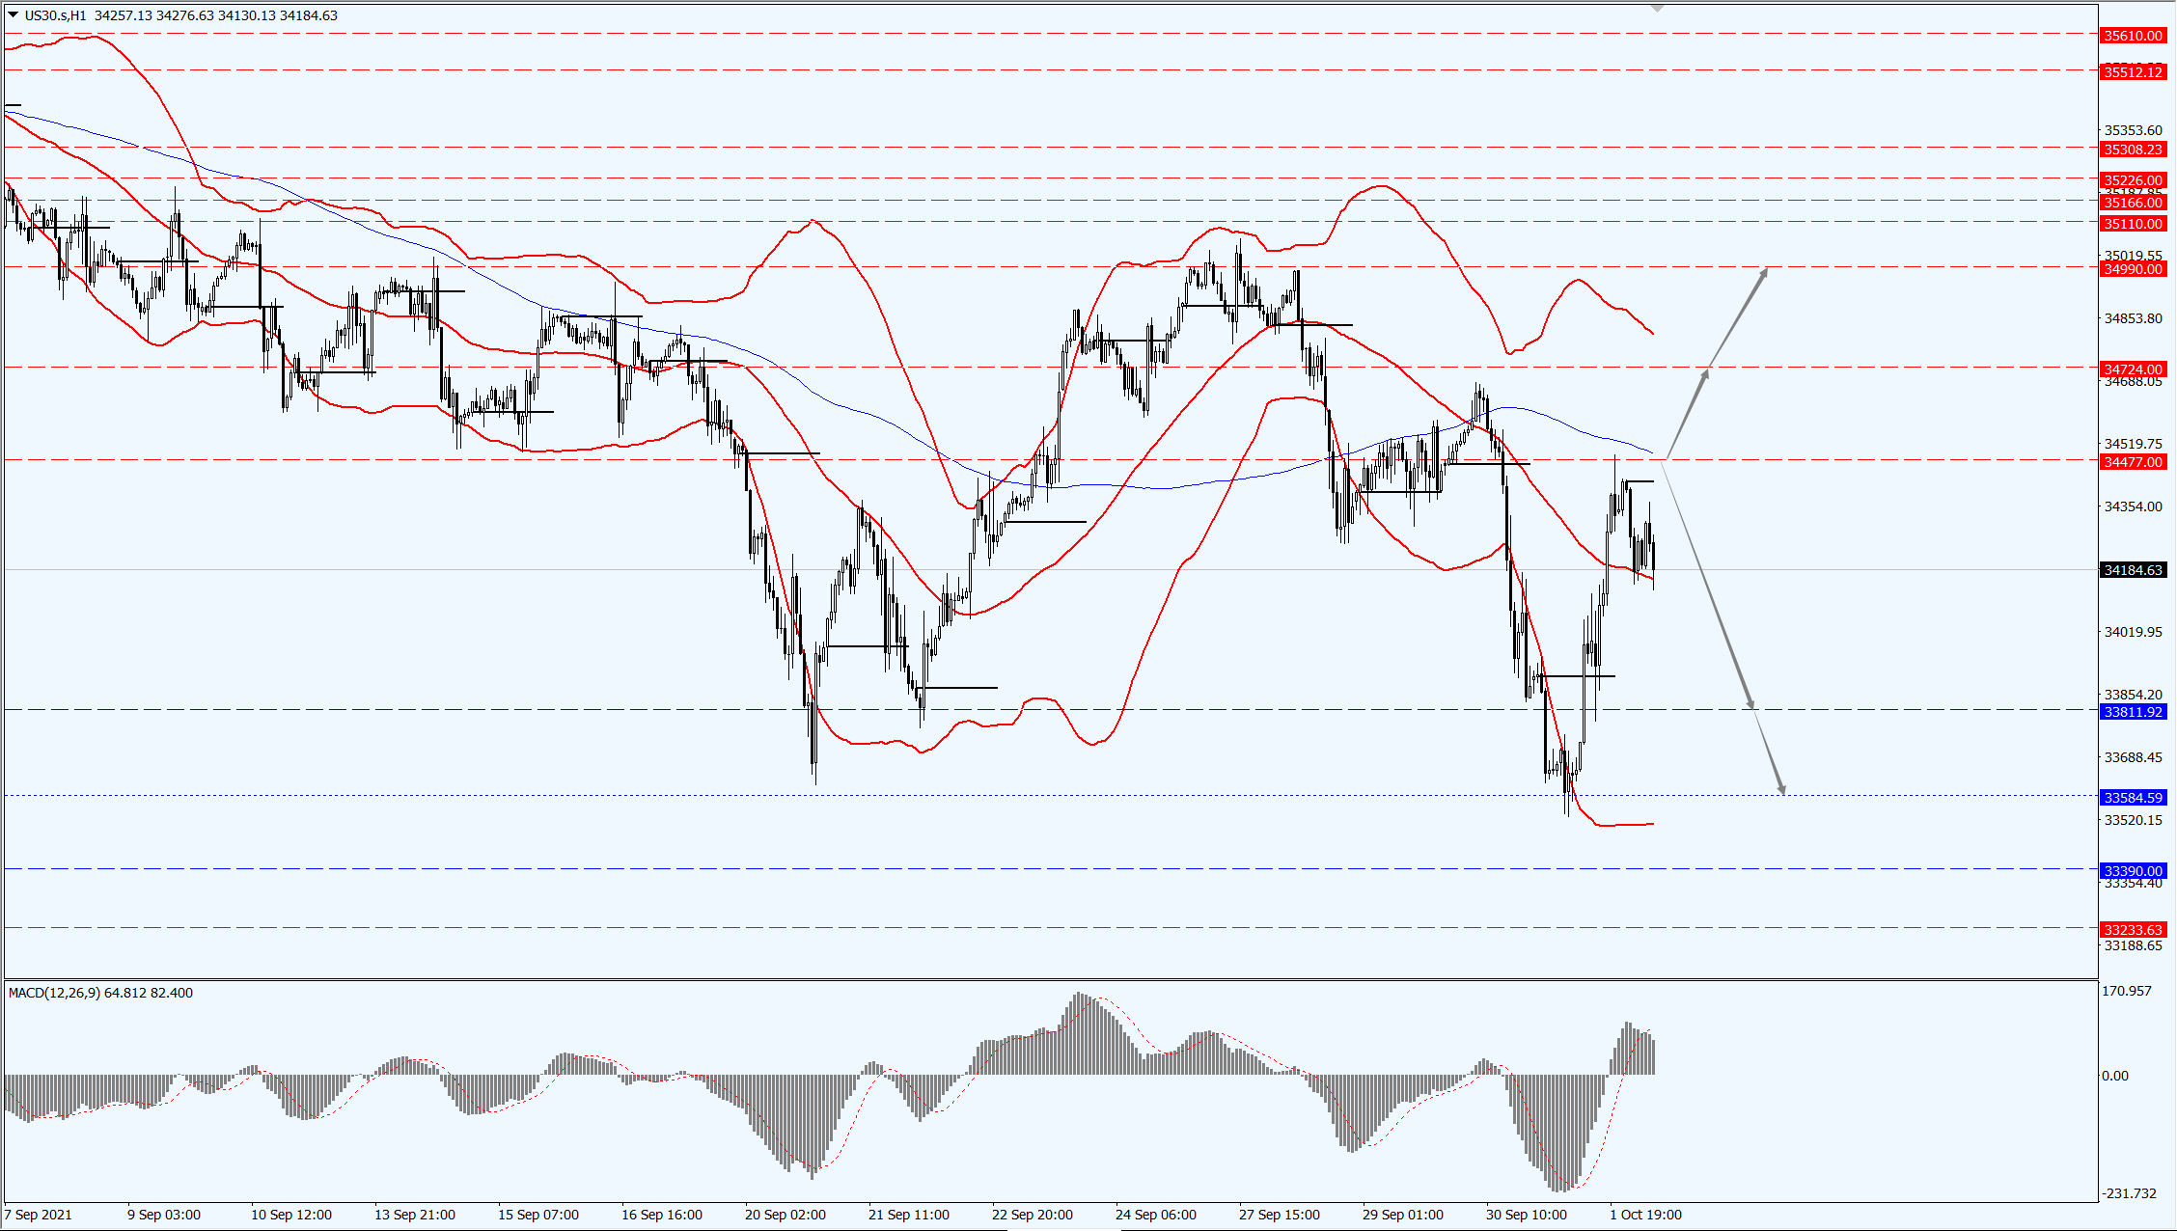
Task: Select the blue 33390.00 support label
Action: 2134,871
